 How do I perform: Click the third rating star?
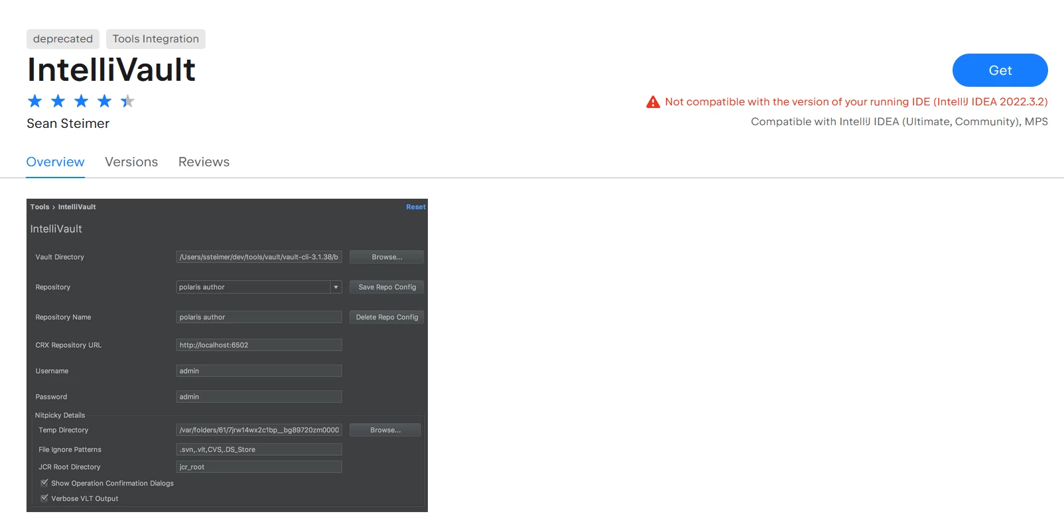click(82, 101)
